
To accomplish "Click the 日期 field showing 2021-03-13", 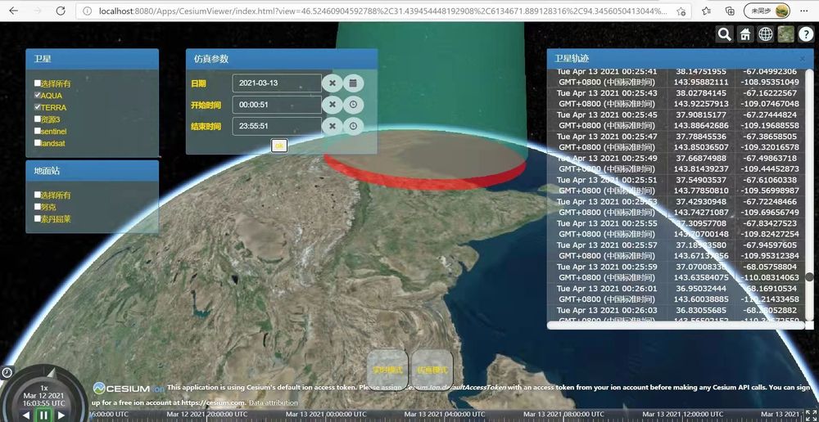I will [x=277, y=83].
